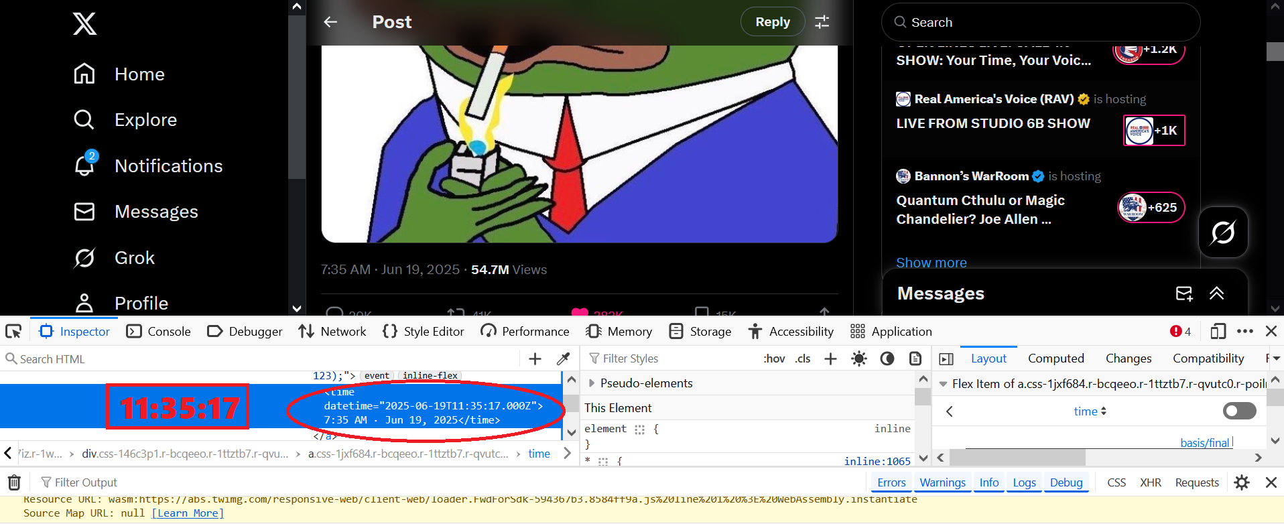Collapse the Flex Item section
The image size is (1284, 524).
coord(943,384)
